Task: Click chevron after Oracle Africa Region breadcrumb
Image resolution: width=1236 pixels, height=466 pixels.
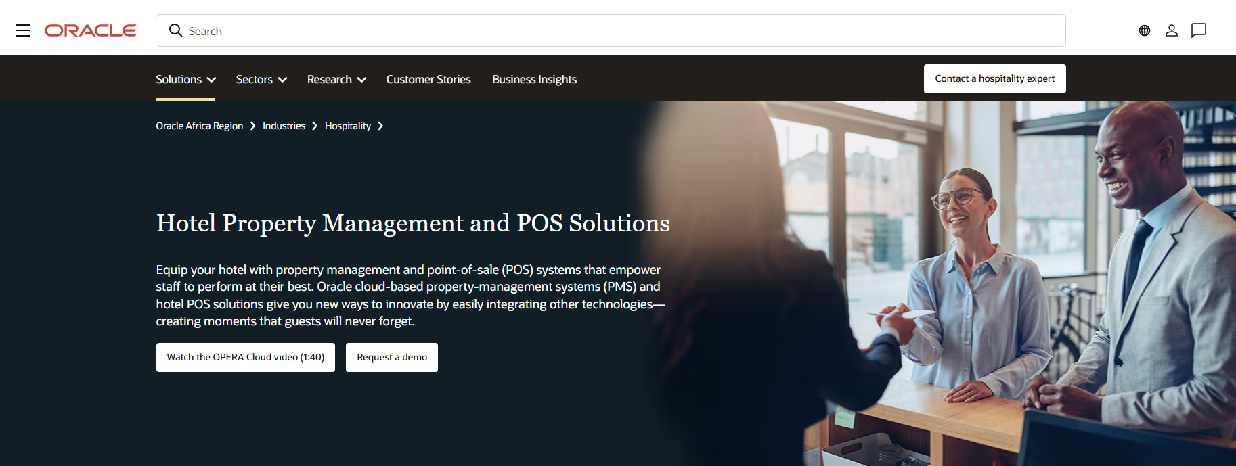Action: coord(252,126)
